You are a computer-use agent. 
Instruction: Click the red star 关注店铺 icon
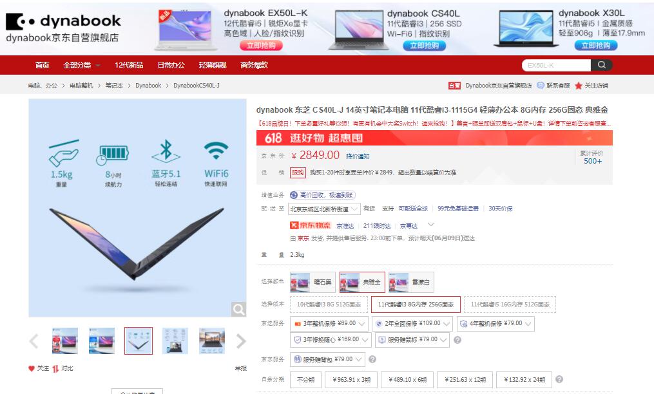[x=578, y=86]
